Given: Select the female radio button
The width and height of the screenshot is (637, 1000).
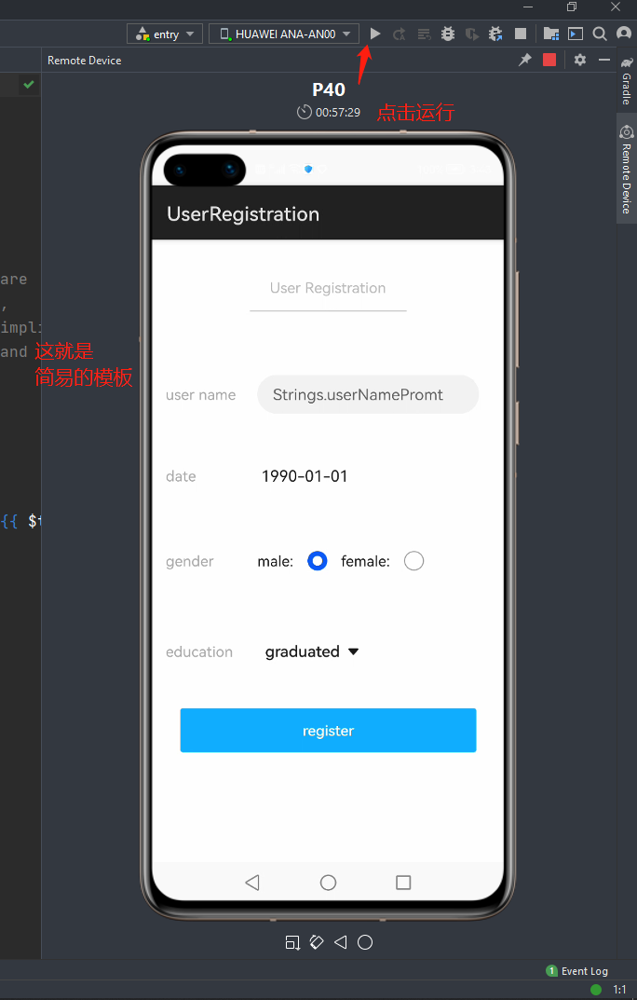Looking at the screenshot, I should coord(413,561).
